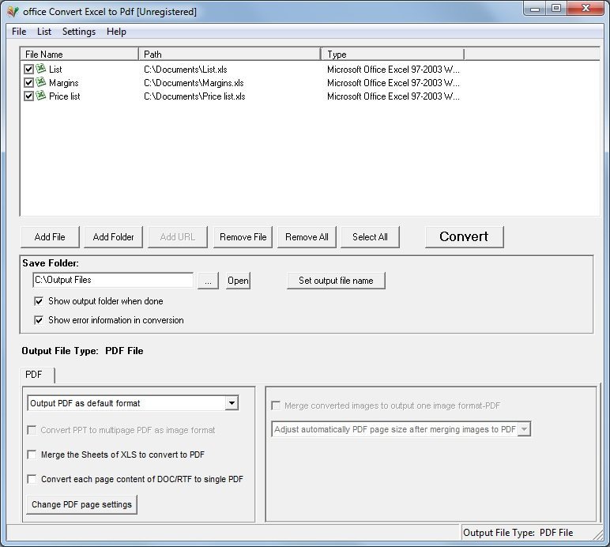This screenshot has height=547, width=610.
Task: Minimize the application window
Action: (x=535, y=9)
